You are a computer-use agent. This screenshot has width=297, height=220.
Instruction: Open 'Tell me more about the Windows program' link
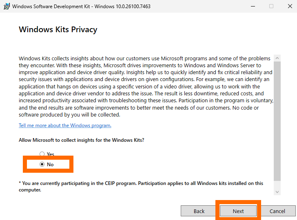point(65,125)
